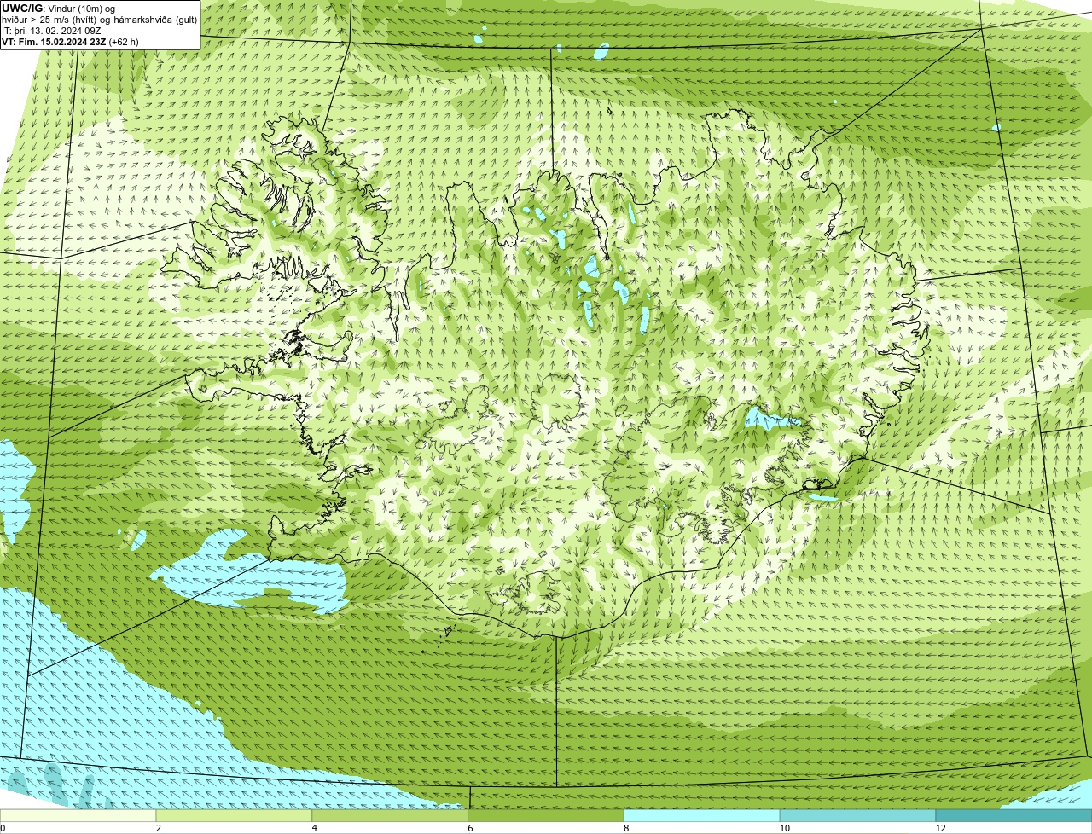Click the legend color segment between 6 and 8
Screen dimensions: 1092x834
546,816
